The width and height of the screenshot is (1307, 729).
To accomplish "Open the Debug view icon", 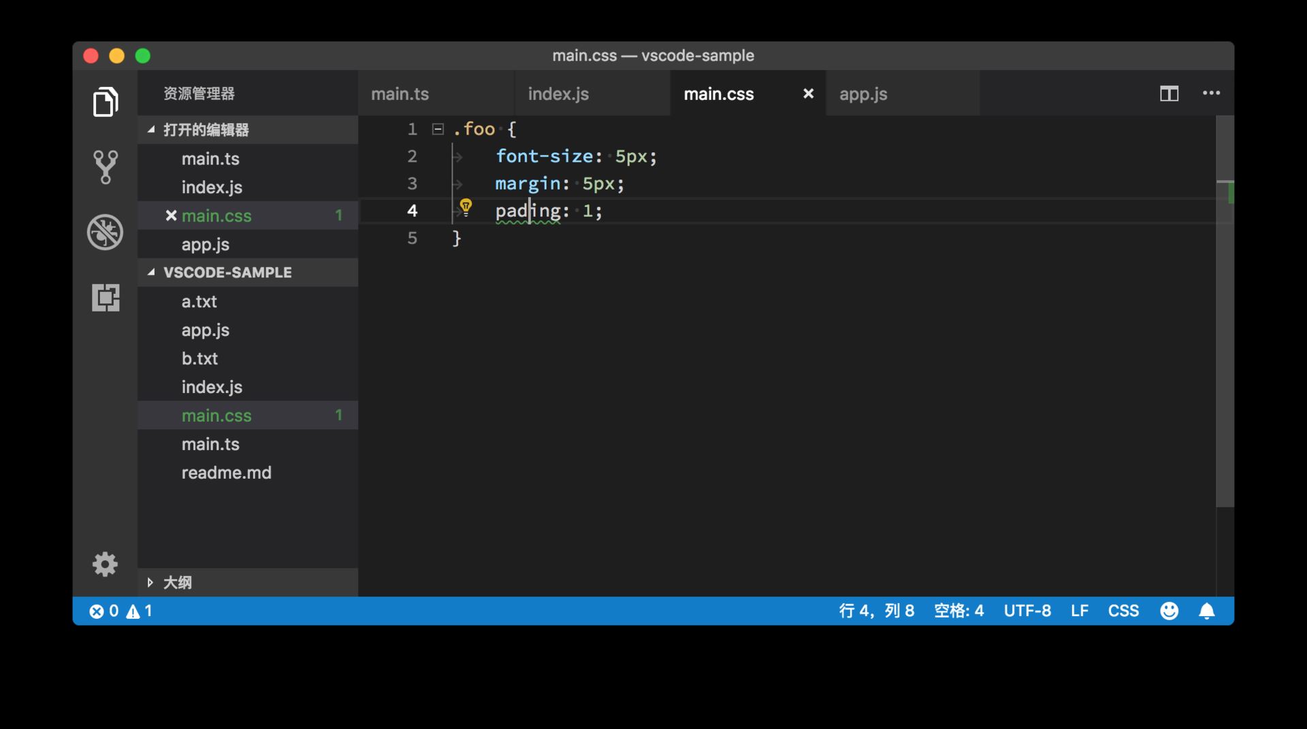I will pyautogui.click(x=106, y=232).
